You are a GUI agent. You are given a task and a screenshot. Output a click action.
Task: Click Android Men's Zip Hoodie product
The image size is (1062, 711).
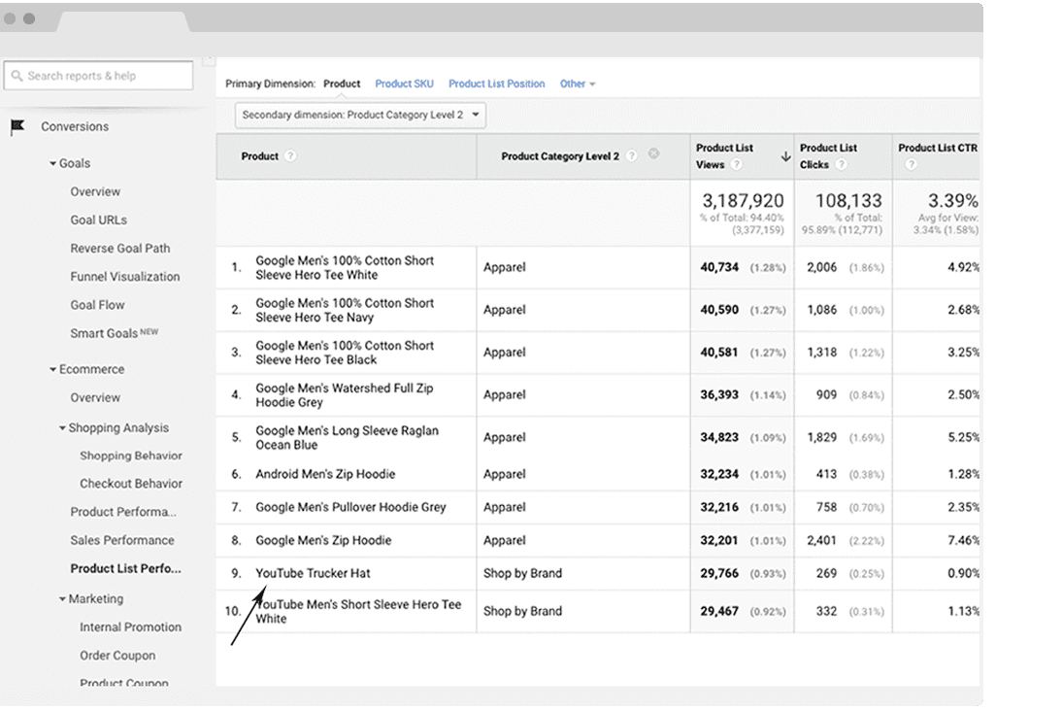[325, 474]
